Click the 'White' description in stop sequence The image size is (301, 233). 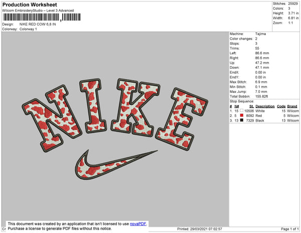click(260, 111)
